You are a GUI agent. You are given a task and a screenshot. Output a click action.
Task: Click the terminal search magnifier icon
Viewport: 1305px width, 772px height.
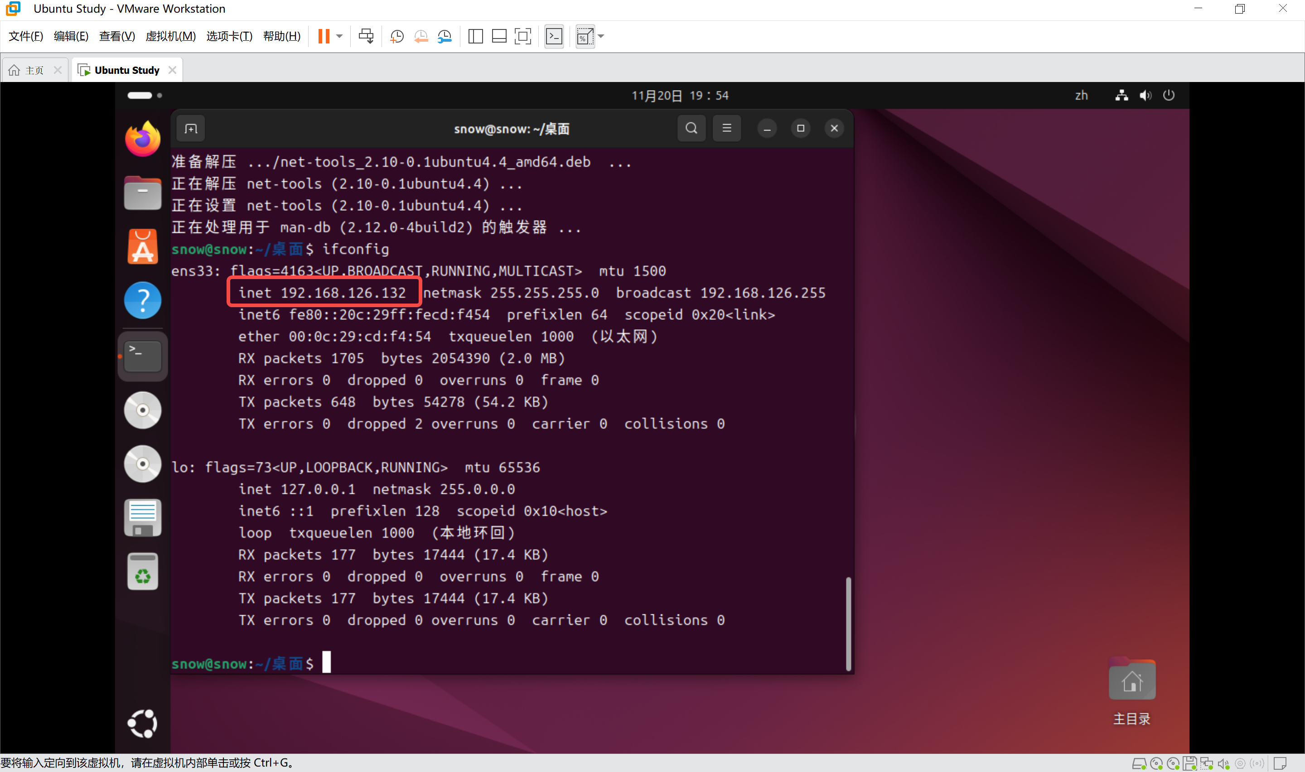[691, 129]
